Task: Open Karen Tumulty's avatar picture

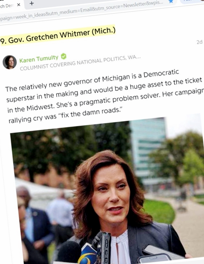Action: (x=10, y=62)
